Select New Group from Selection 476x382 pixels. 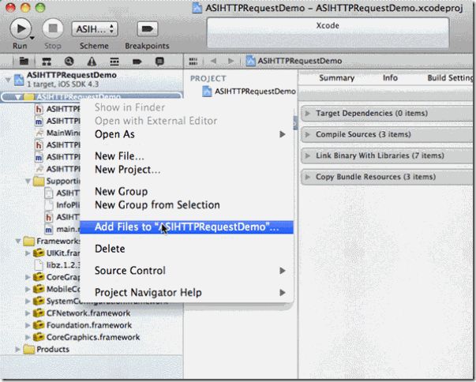pos(157,205)
